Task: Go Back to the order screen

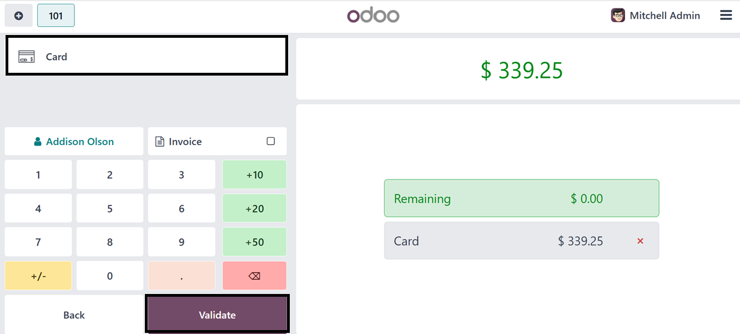Action: click(x=74, y=315)
